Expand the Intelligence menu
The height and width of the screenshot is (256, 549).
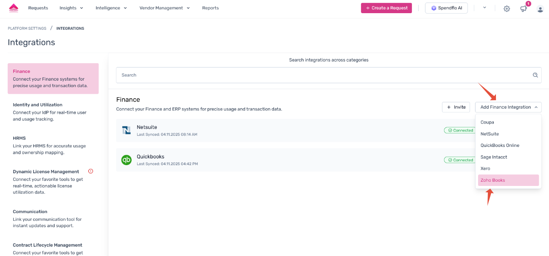pyautogui.click(x=111, y=8)
